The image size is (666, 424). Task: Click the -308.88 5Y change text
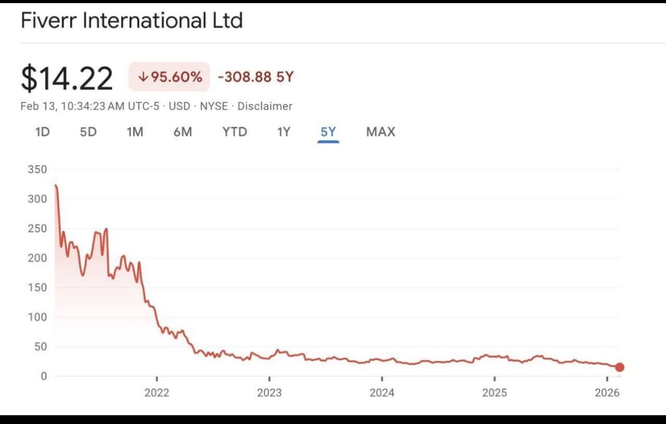[255, 77]
